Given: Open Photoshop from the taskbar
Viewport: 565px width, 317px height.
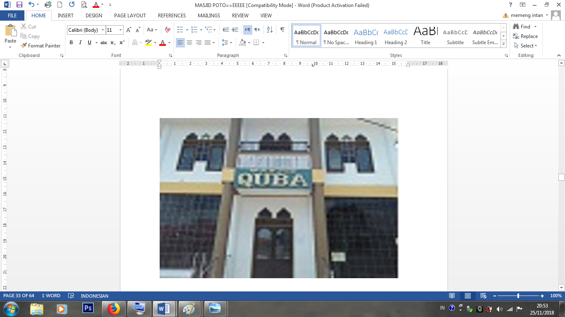Looking at the screenshot, I should 88,308.
